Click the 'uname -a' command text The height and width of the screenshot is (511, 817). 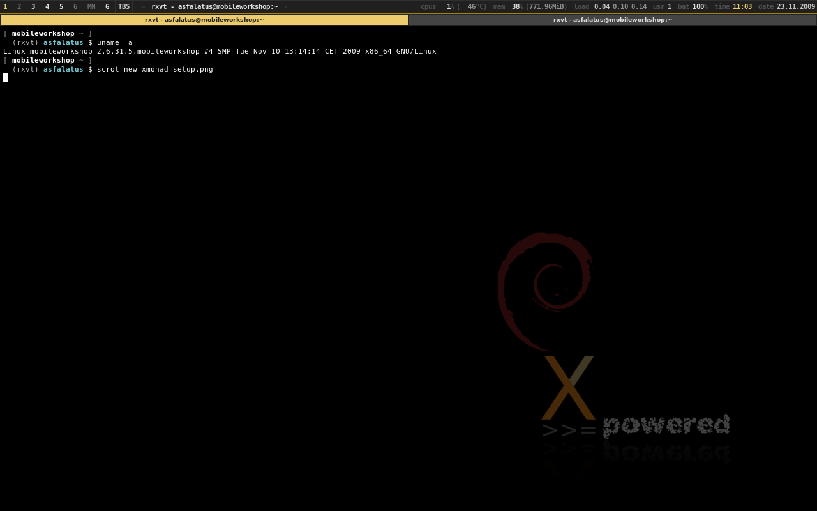[115, 43]
